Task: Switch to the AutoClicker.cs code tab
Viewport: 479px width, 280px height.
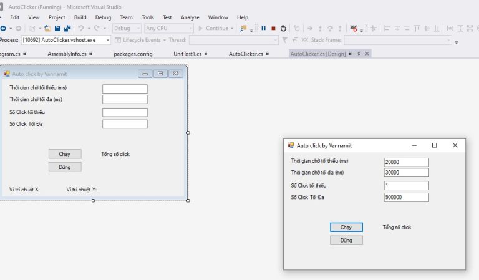Action: coord(246,54)
